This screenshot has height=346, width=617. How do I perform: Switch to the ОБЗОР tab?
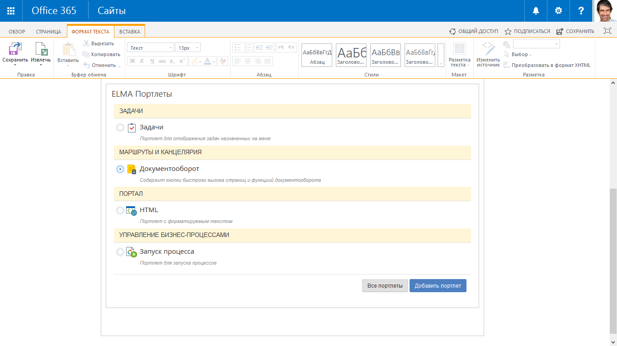click(x=17, y=32)
